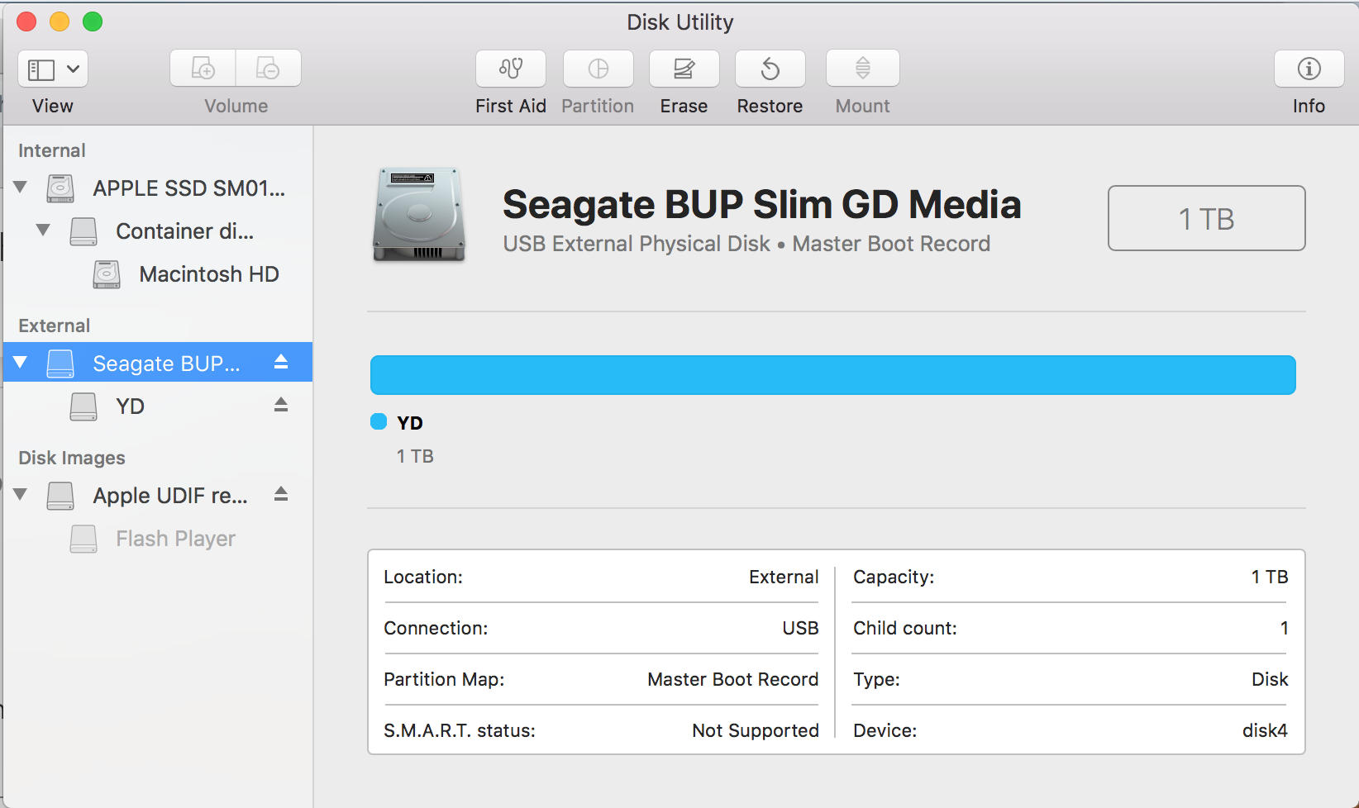Collapse the Seagate BUP disclosure triangle
Image resolution: width=1359 pixels, height=808 pixels.
[x=21, y=362]
